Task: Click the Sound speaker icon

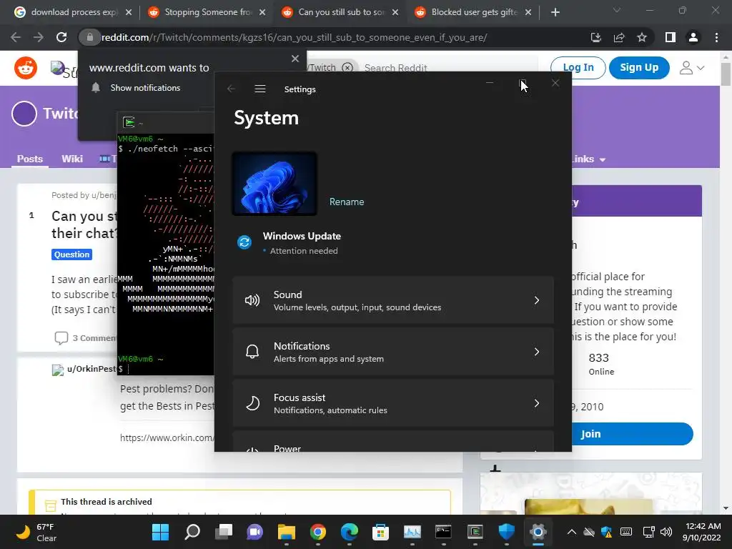Action: [x=252, y=300]
